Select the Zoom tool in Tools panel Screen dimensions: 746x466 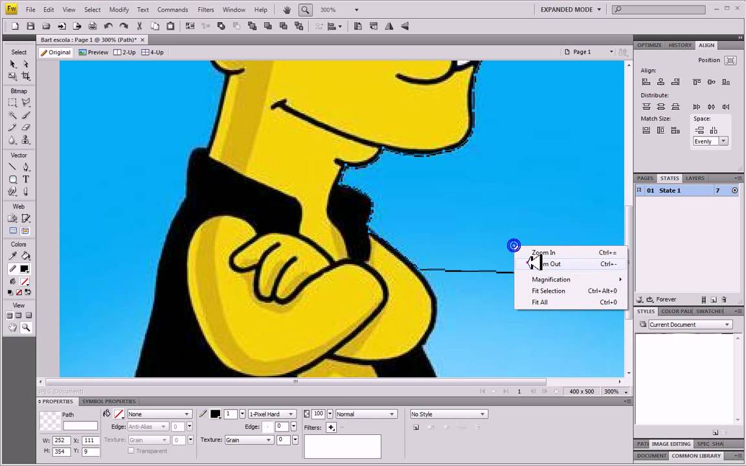tap(26, 327)
